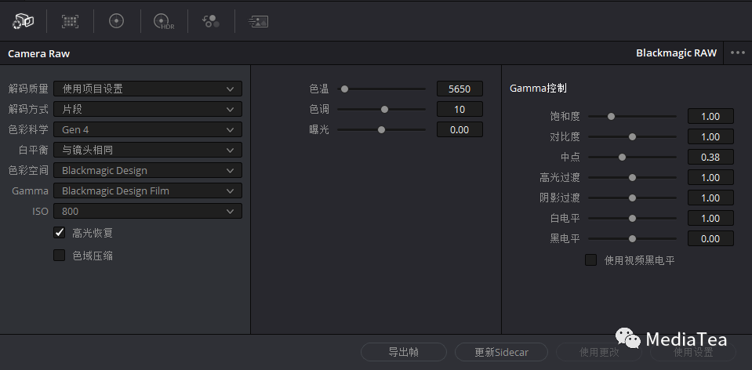
Task: Click the 高光过渡 value field
Action: (710, 177)
